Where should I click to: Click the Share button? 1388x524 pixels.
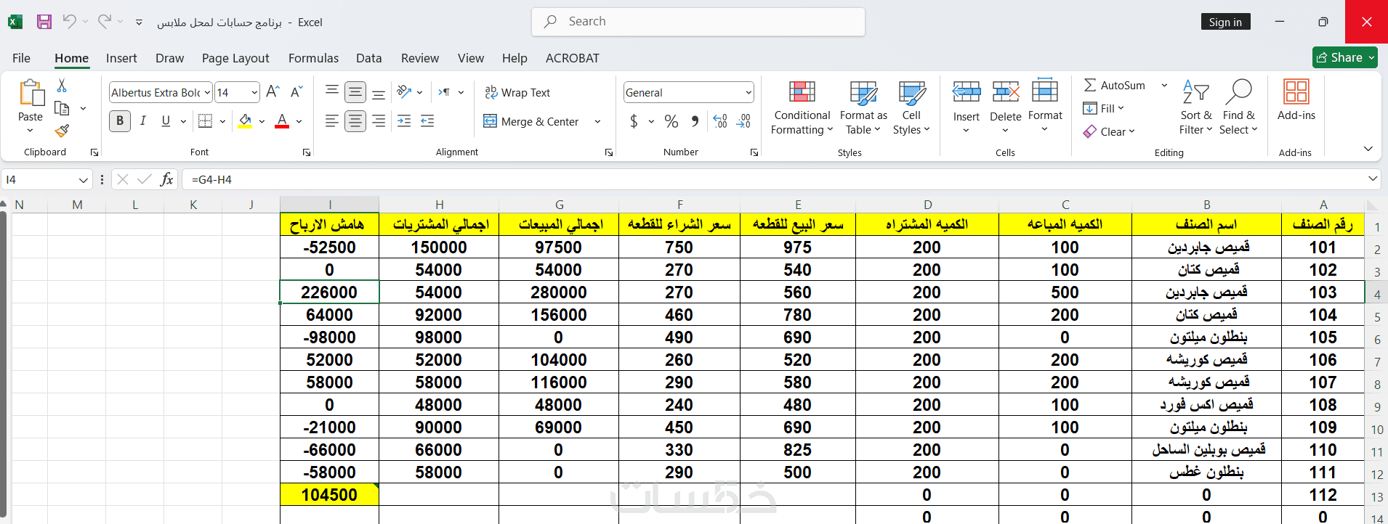click(1345, 57)
